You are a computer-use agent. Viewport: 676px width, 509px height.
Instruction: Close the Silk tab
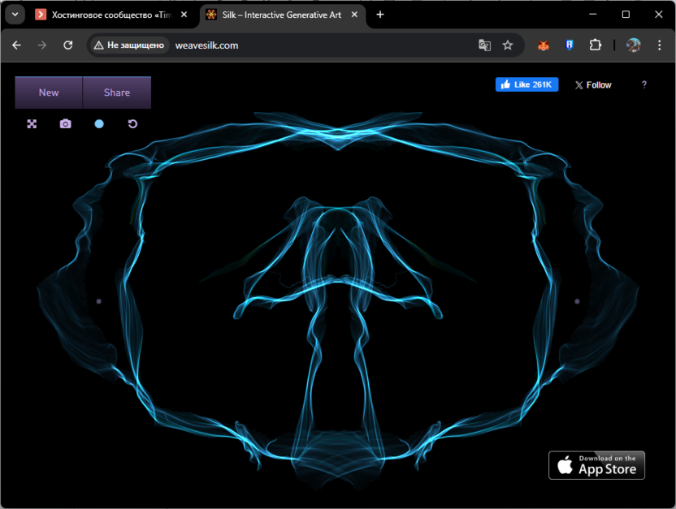[354, 15]
